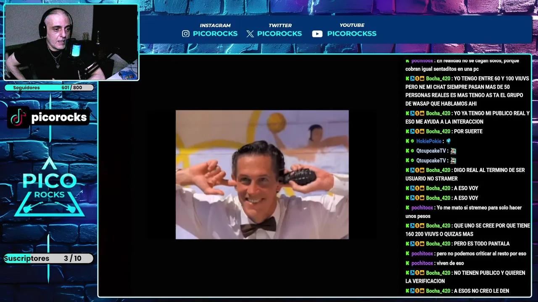Viewport: 538px width, 302px height.
Task: Click the verified badge beside HokiePokie
Action: (412, 141)
